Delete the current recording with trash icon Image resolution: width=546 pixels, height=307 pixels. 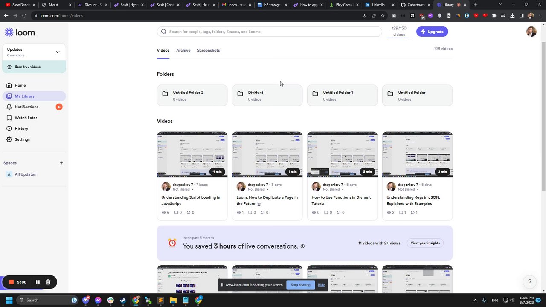[x=48, y=282]
